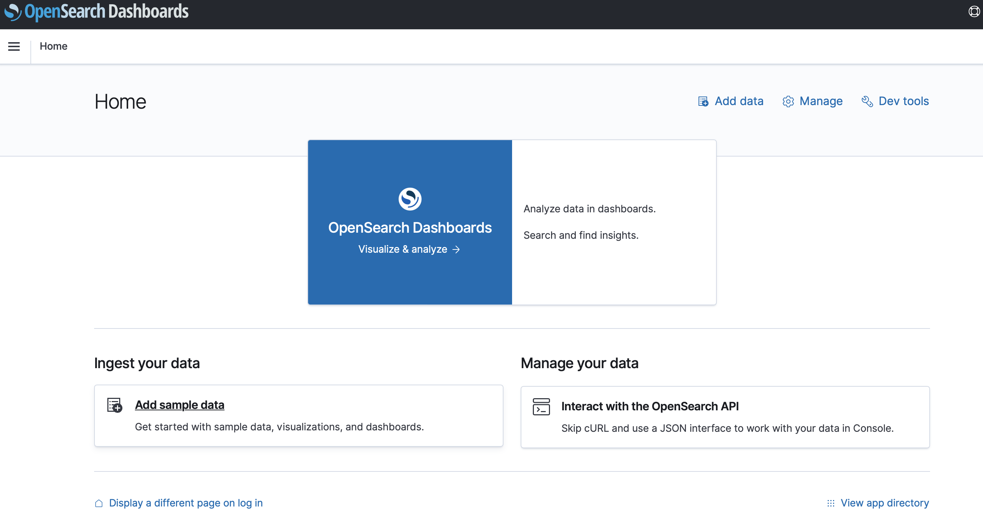
Task: Click the app directory grid icon
Action: (x=831, y=503)
